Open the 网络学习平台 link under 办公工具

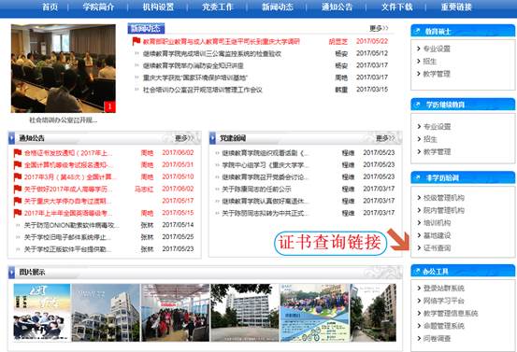coord(443,301)
